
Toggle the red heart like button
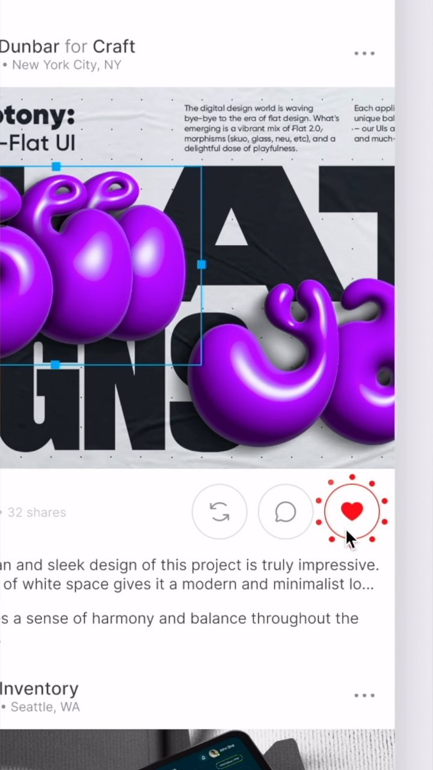coord(352,511)
